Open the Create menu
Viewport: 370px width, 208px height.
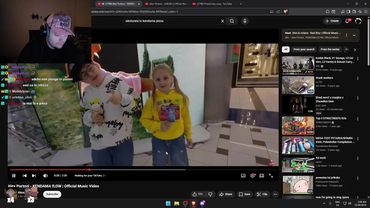point(332,21)
